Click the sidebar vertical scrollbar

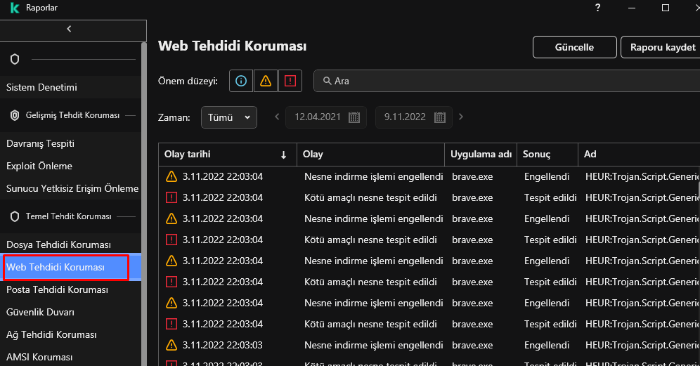pos(144,204)
